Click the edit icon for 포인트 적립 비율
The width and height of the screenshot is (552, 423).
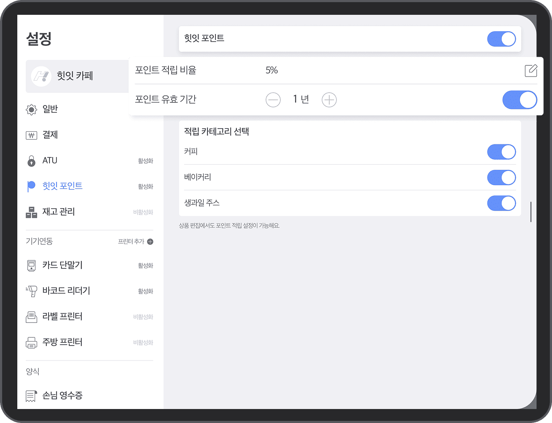pos(531,71)
